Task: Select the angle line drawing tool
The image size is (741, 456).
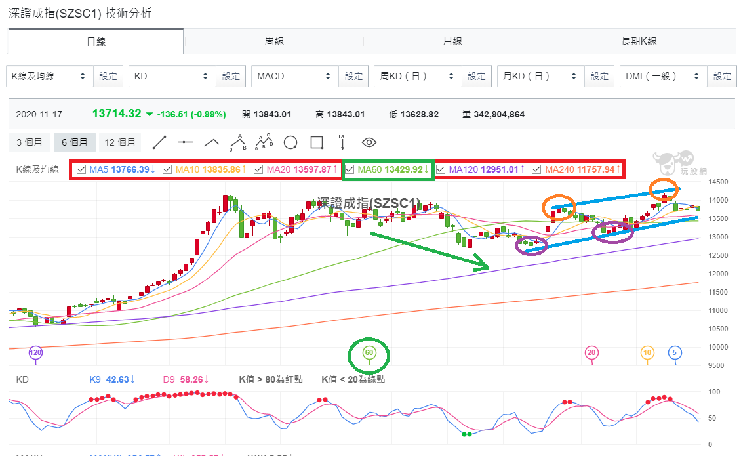Action: [x=211, y=142]
